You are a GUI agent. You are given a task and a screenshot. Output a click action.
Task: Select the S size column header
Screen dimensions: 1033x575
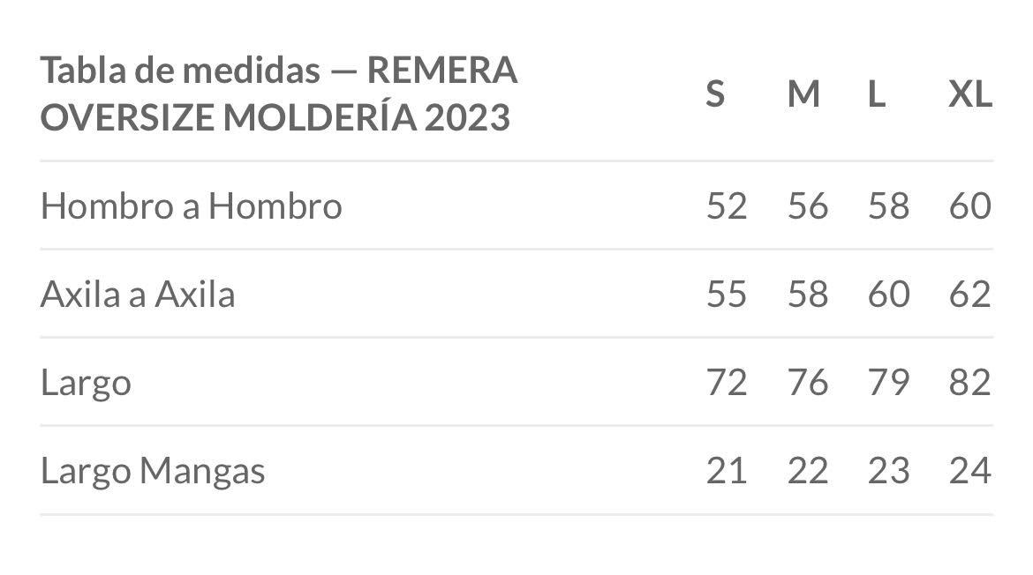715,93
